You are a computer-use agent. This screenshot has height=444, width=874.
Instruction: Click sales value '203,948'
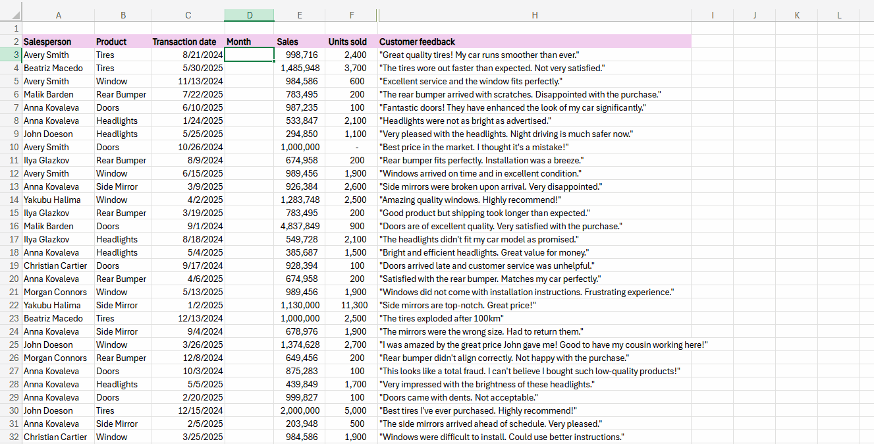coord(300,424)
